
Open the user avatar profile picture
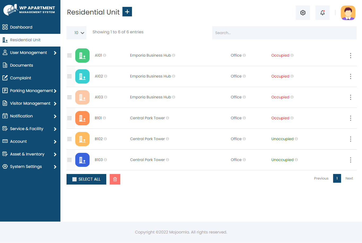[348, 13]
